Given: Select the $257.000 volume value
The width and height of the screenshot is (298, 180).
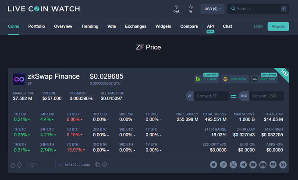Looking at the screenshot, I should [52, 99].
